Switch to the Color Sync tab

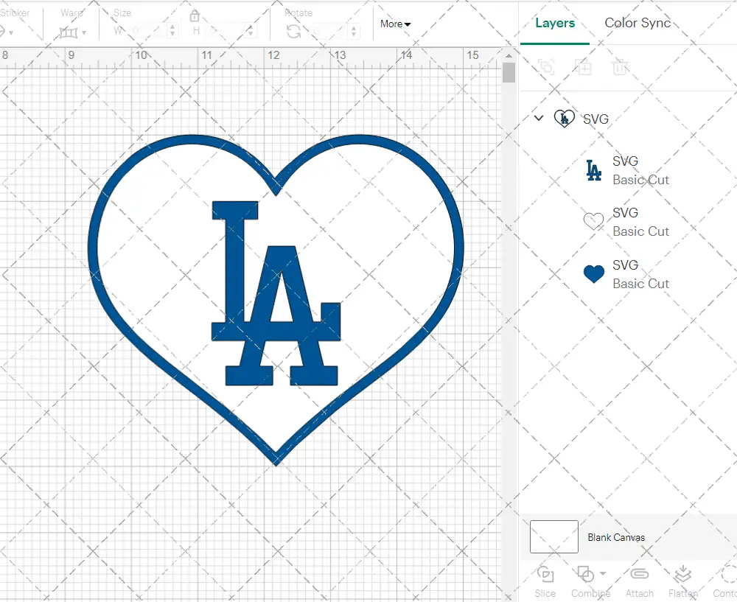tap(638, 23)
